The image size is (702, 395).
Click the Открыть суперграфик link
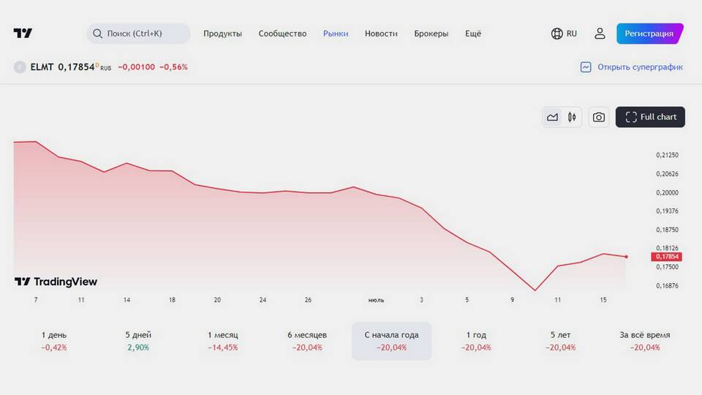click(640, 67)
